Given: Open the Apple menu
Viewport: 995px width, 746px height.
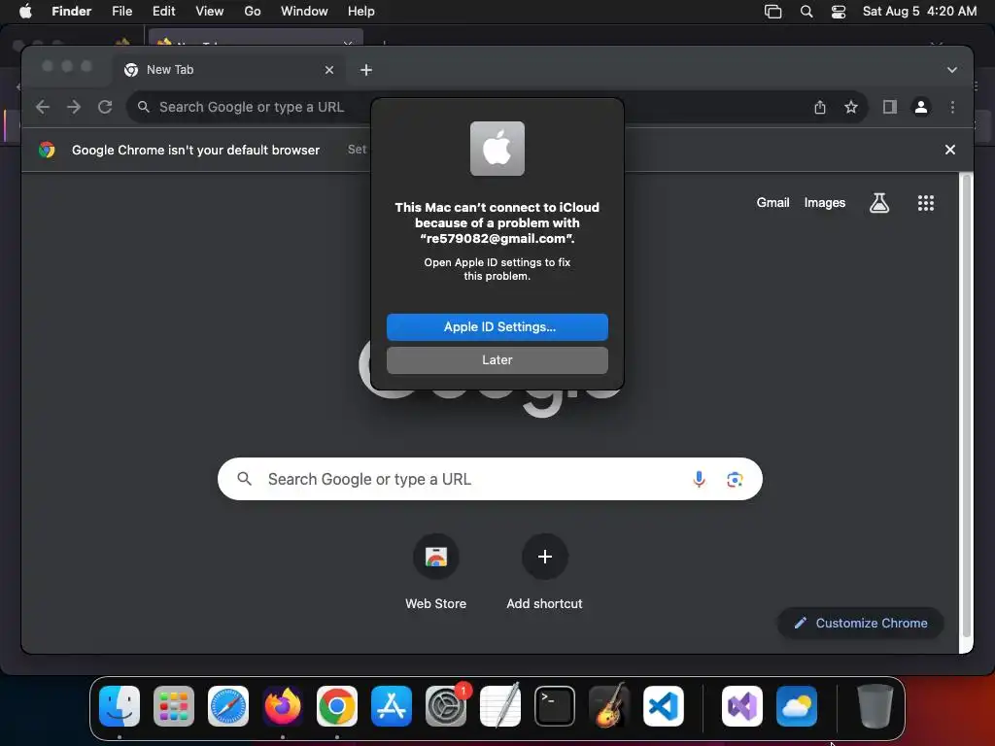Looking at the screenshot, I should 25,12.
